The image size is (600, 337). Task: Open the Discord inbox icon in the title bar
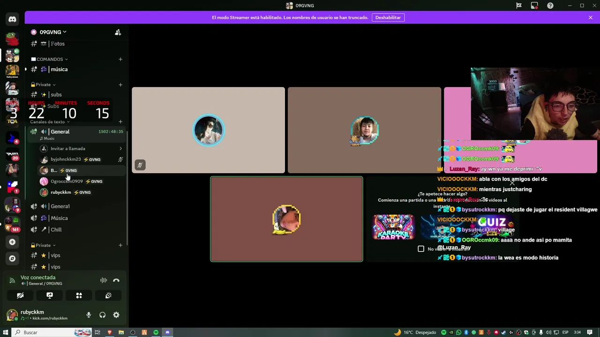coord(534,6)
